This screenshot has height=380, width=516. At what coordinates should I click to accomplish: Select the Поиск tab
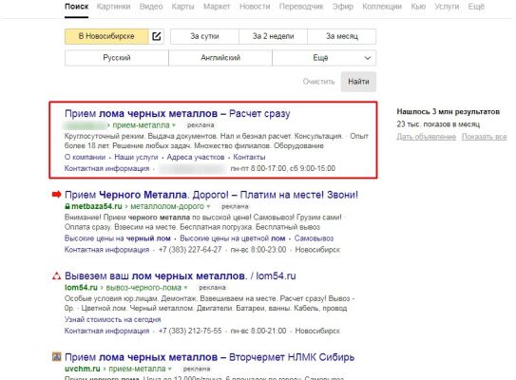point(76,7)
